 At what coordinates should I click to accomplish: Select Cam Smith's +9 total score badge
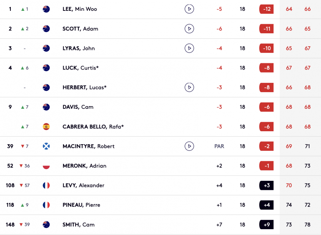[x=266, y=225]
